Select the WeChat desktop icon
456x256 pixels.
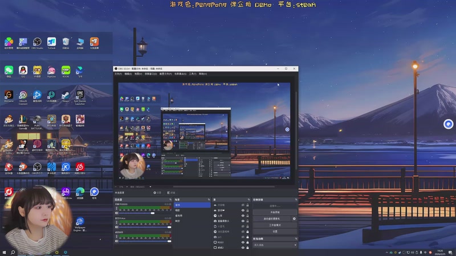click(9, 72)
